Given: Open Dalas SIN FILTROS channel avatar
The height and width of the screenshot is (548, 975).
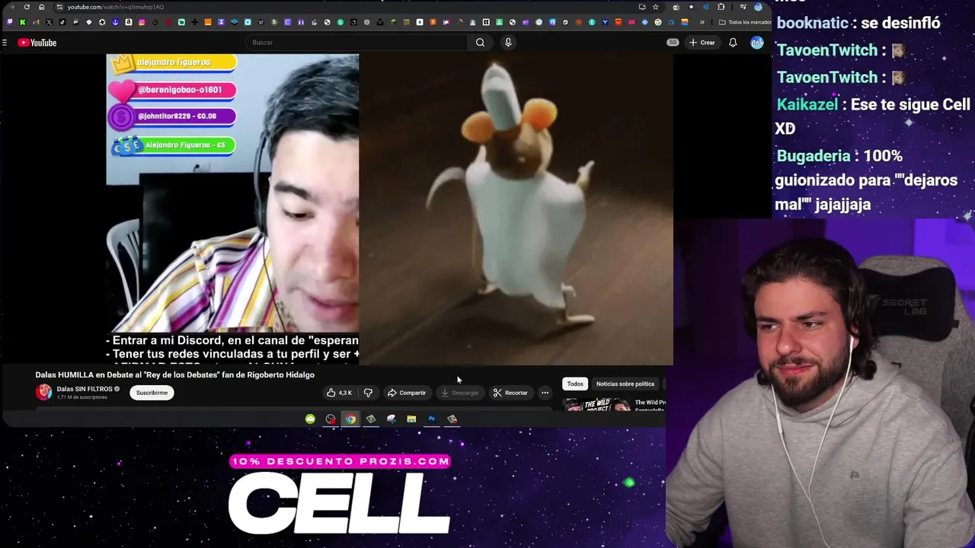Looking at the screenshot, I should coord(44,393).
